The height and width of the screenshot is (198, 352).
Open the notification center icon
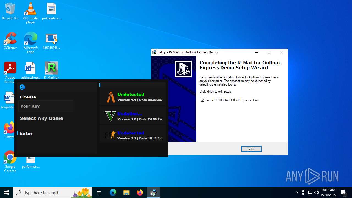pyautogui.click(x=343, y=193)
